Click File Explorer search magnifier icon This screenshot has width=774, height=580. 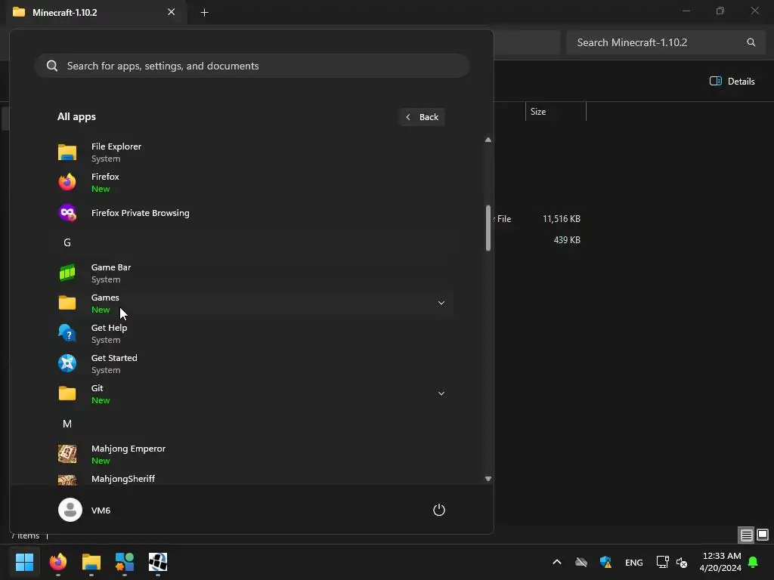coord(751,42)
